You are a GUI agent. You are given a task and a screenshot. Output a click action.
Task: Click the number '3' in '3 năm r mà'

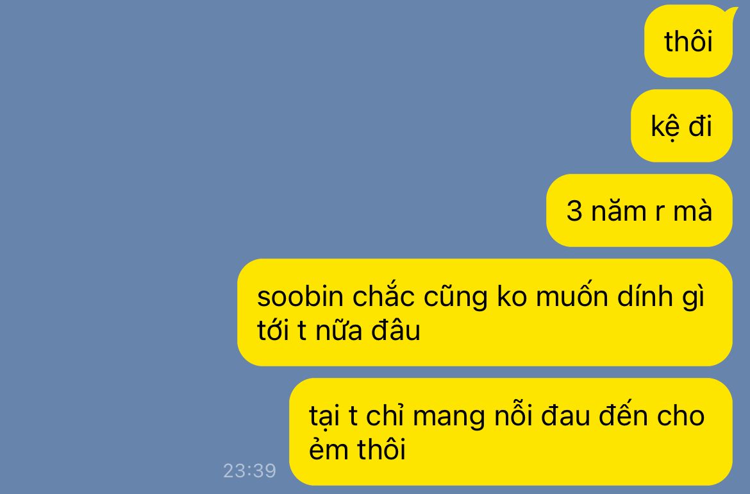coord(574,210)
